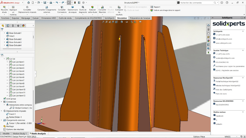Open www.solidxperts.com link
The width and height of the screenshot is (246, 138).
pos(223,43)
